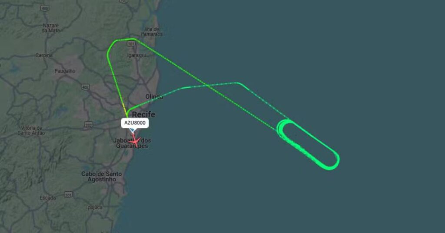
Task: Click highway 101 shield near Escada
Action: coord(68,195)
